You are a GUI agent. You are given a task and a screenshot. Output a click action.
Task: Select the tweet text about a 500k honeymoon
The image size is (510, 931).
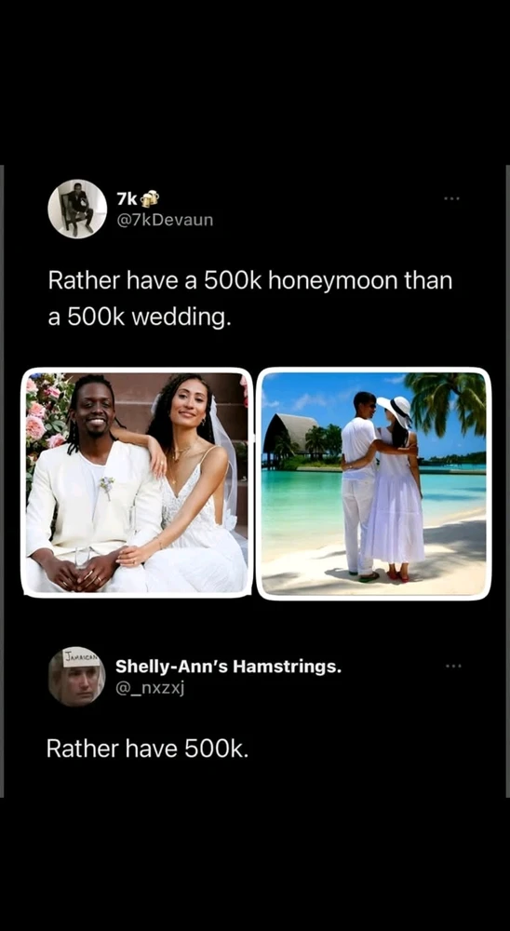click(250, 298)
